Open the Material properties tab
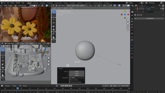This screenshot has height=93, width=165. [132, 54]
